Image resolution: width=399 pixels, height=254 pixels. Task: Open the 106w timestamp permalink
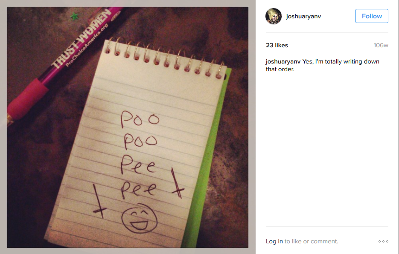381,45
